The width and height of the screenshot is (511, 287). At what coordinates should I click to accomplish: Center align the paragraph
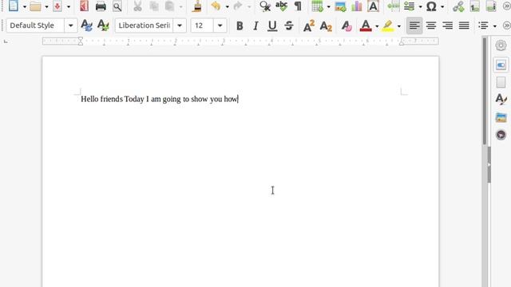(x=431, y=26)
